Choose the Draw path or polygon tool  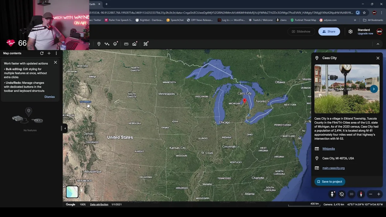107,44
